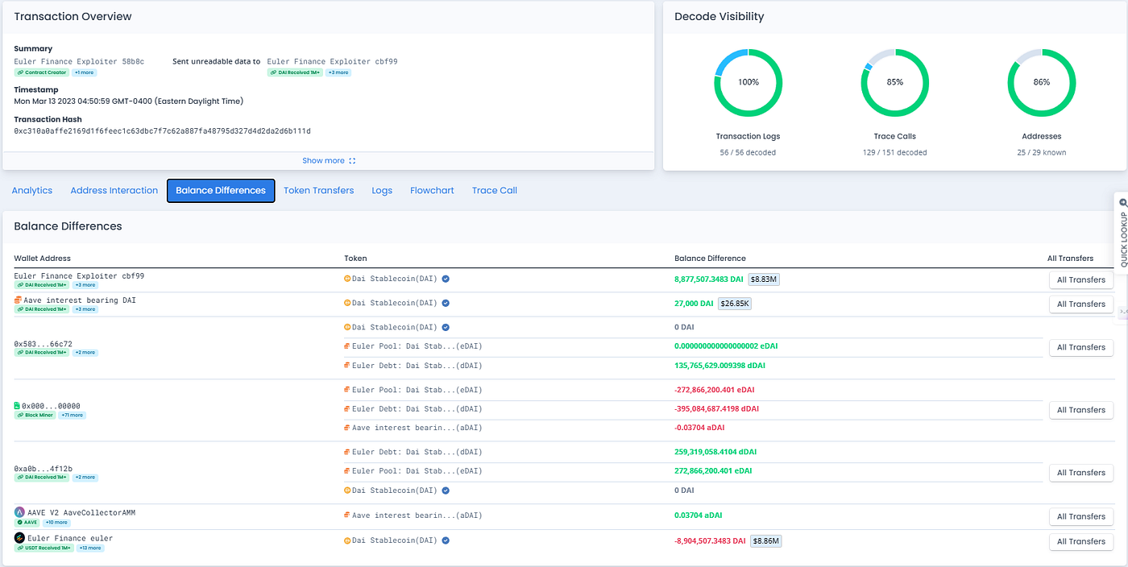Click All Transfers for AAVE V2 AaveCollectorAMM
This screenshot has width=1128, height=567.
pos(1081,516)
